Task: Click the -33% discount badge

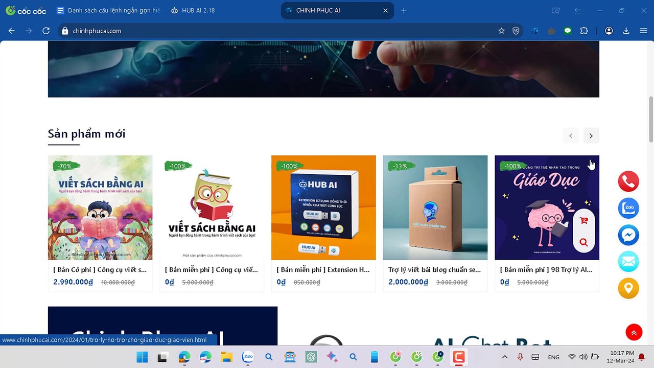Action: point(401,166)
